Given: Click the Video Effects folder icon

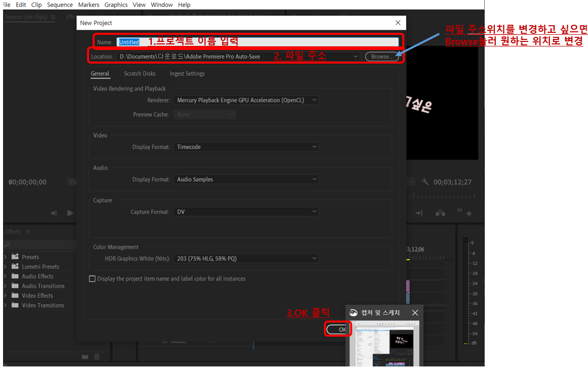Looking at the screenshot, I should click(15, 295).
